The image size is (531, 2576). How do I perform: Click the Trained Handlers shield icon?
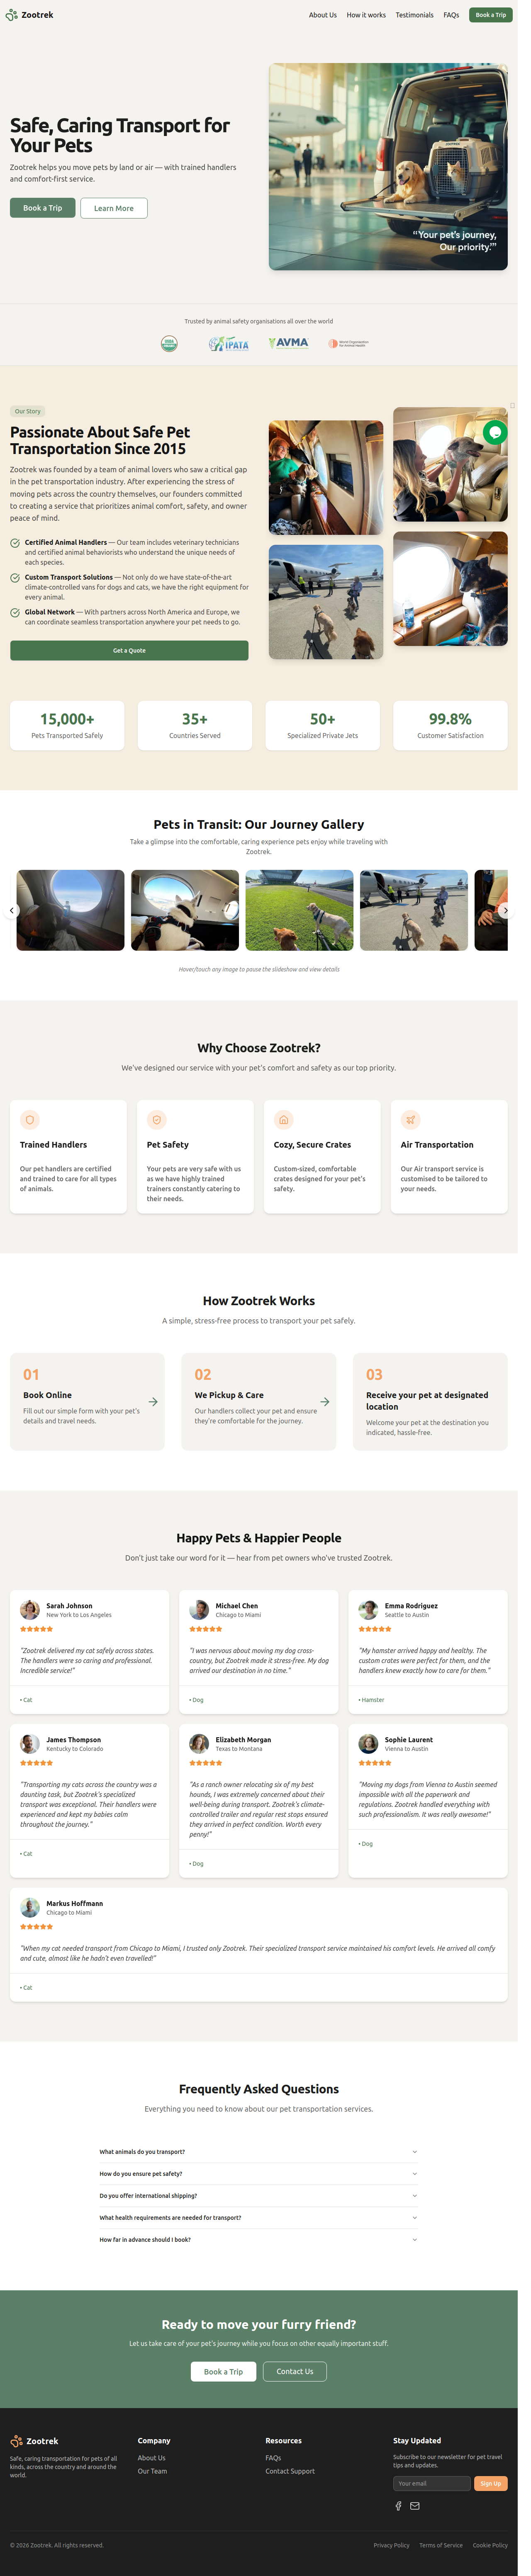tap(30, 1120)
